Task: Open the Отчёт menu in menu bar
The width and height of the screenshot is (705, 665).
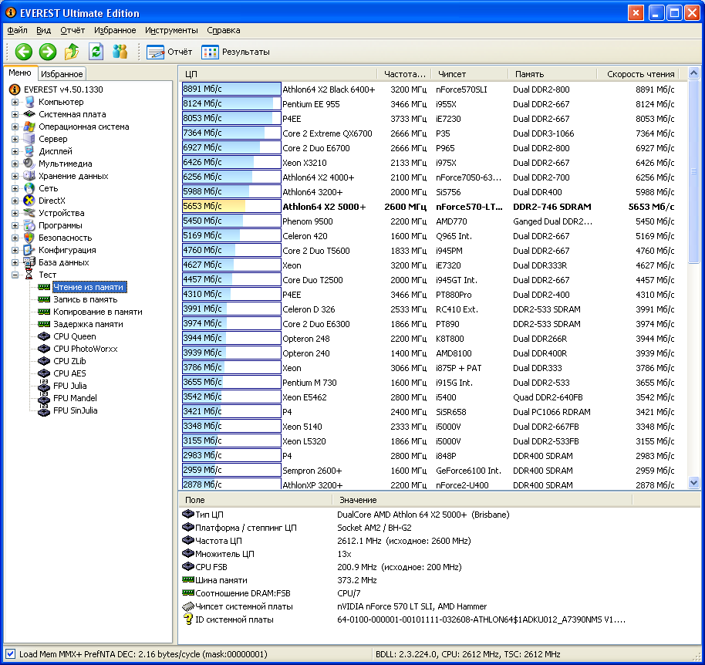Action: point(73,30)
